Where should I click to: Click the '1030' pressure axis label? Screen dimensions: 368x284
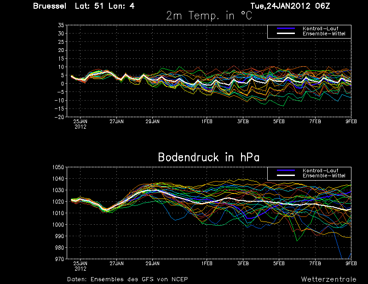58,190
